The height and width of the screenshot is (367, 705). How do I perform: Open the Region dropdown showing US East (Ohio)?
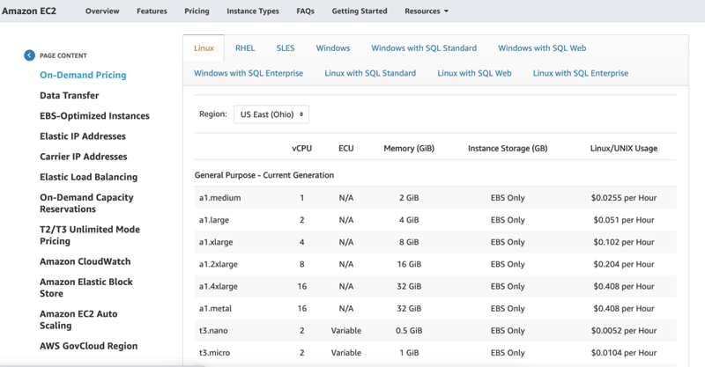point(271,114)
